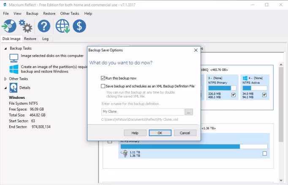Click Create an image of Windows partitions
This screenshot has width=288, height=185.
[54, 69]
